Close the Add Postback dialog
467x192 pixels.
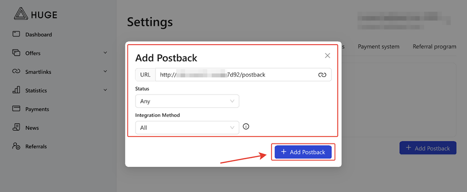[x=328, y=55]
